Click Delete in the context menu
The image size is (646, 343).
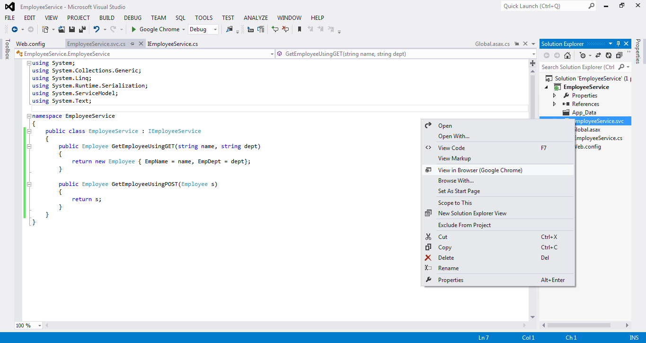[497, 258]
